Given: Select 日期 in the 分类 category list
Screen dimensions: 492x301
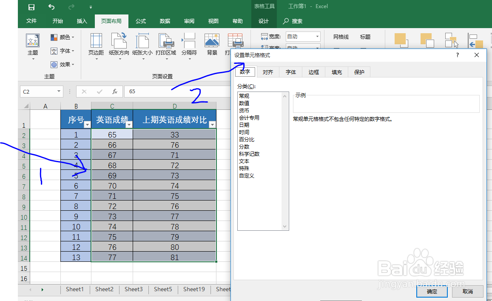Looking at the screenshot, I should click(244, 125).
